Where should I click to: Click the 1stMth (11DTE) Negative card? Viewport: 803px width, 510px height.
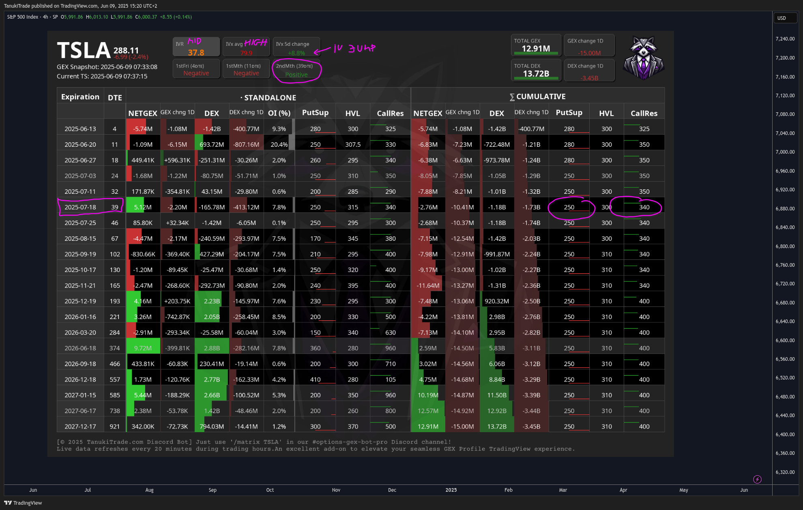click(246, 69)
